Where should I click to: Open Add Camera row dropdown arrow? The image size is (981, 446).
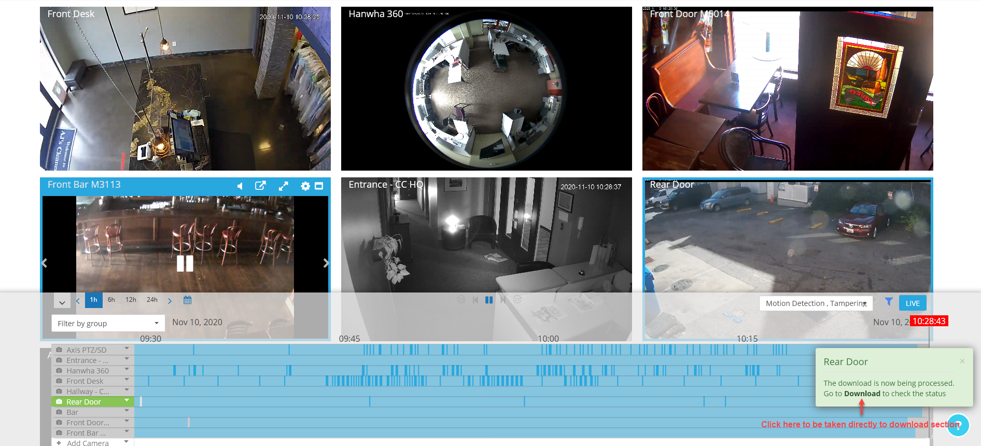(127, 442)
